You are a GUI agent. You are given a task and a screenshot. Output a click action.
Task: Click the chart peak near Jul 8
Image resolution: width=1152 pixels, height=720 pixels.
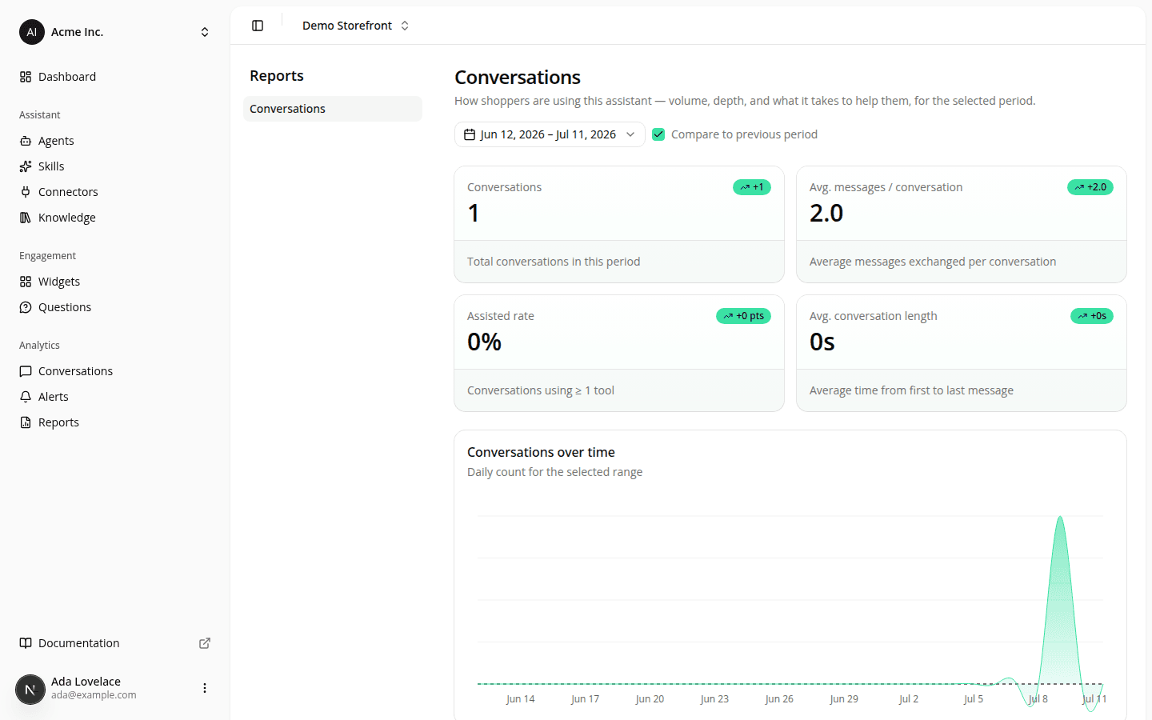pos(1060,518)
